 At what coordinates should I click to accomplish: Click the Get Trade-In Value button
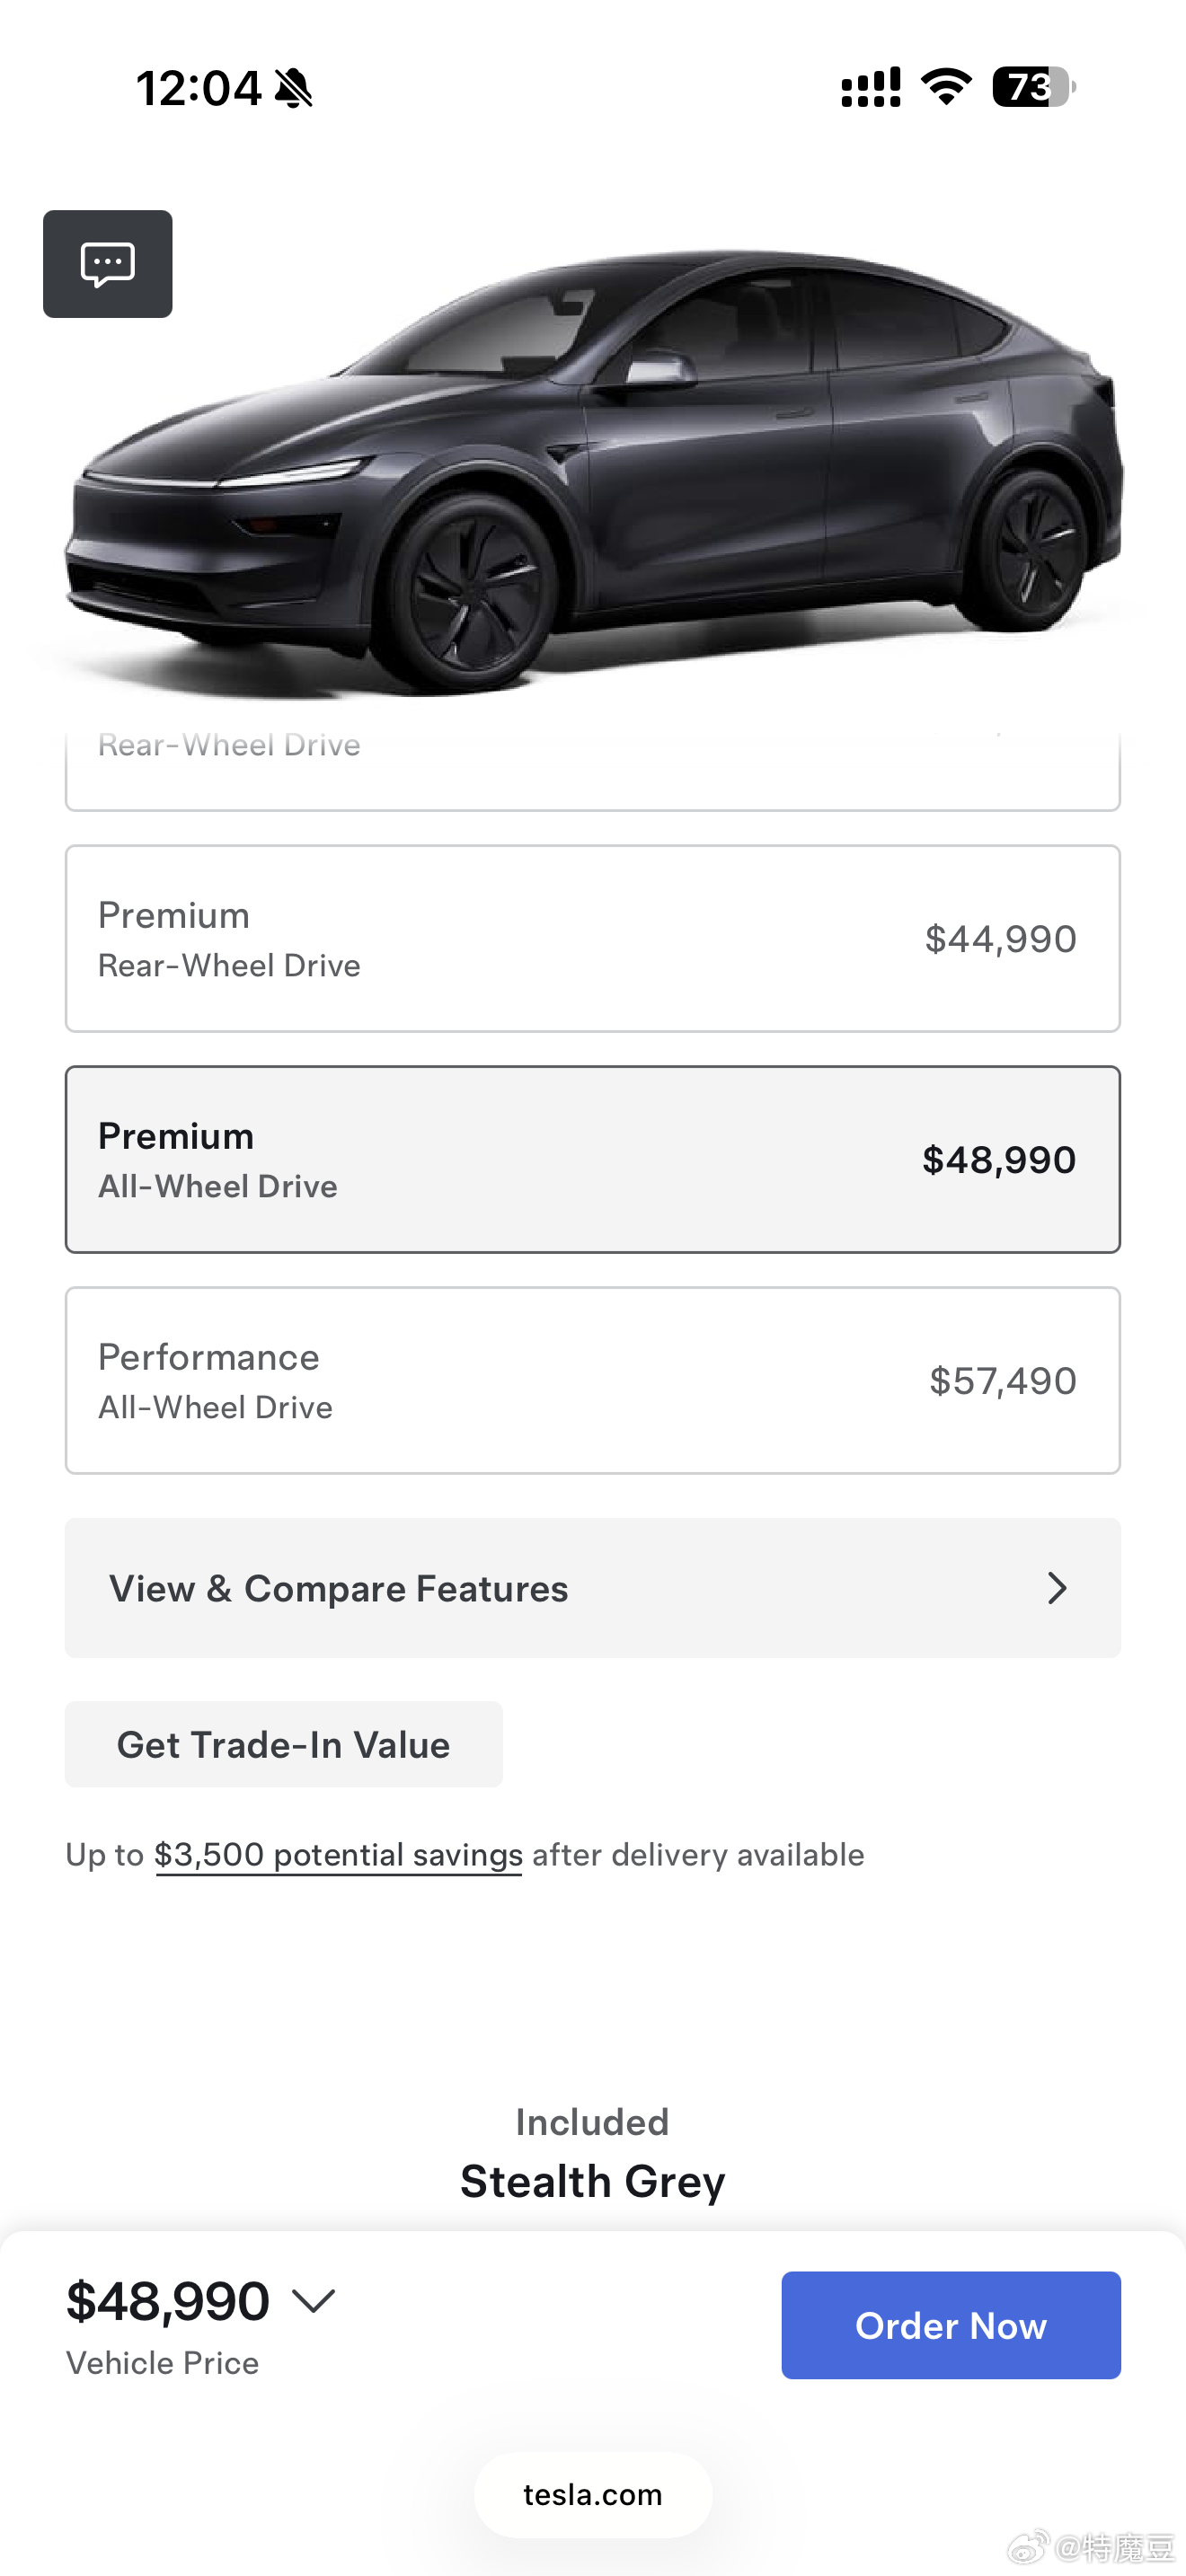tap(283, 1744)
